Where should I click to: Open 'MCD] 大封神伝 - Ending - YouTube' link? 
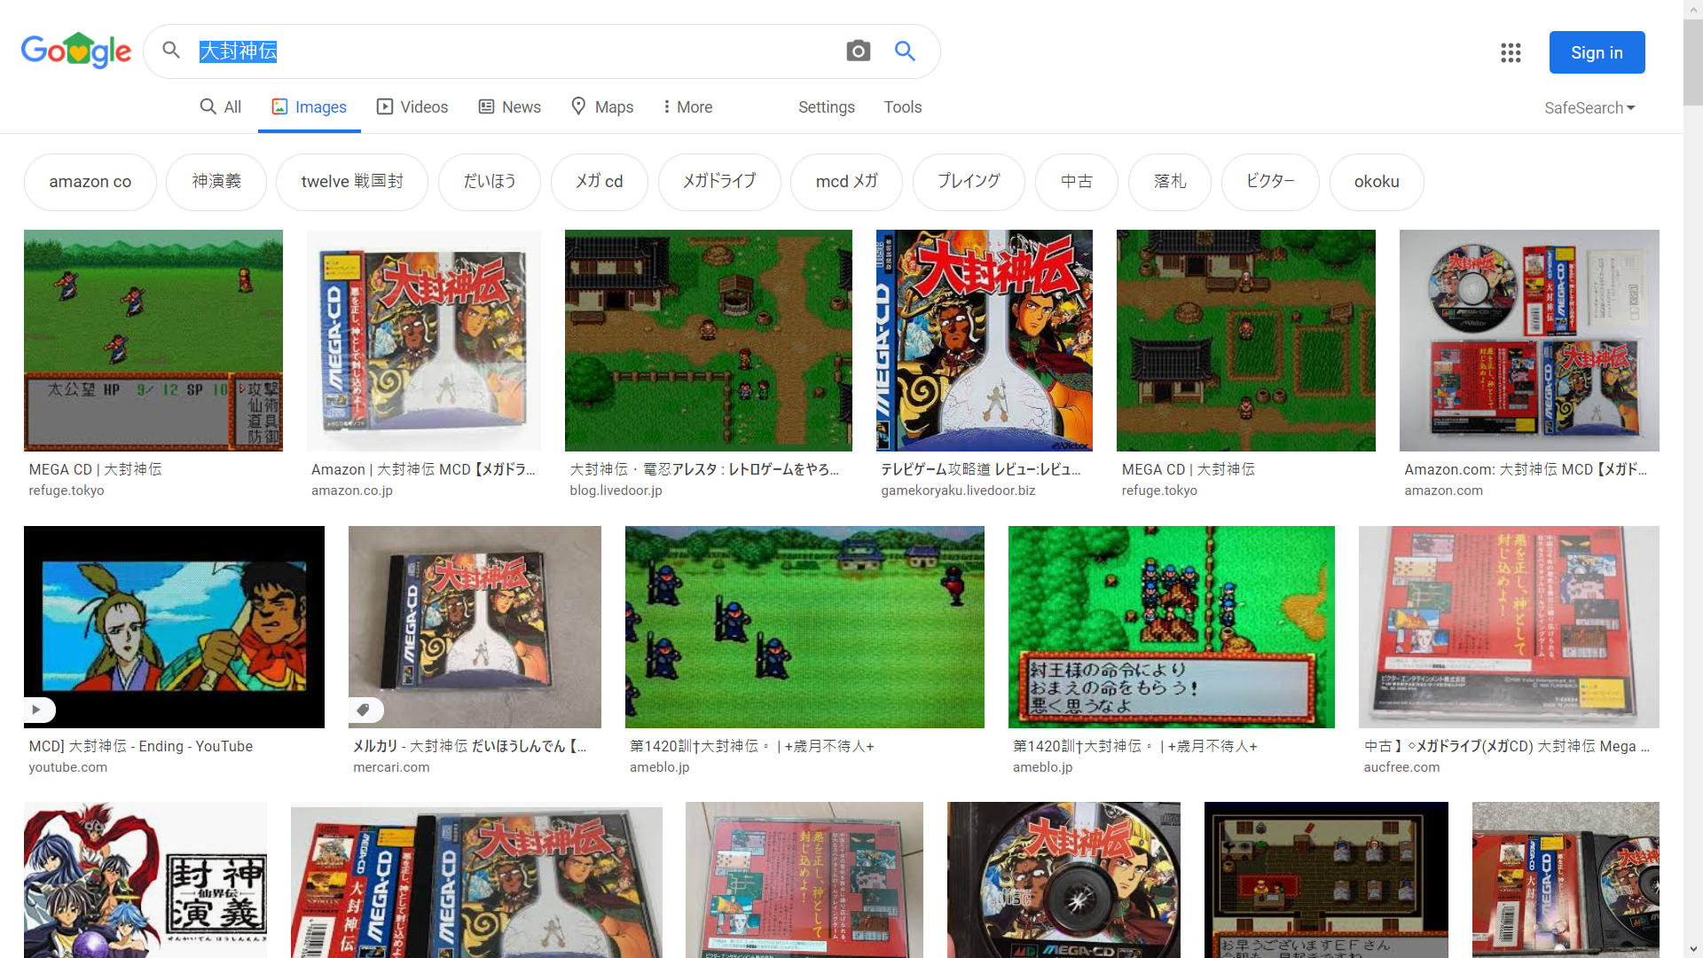pos(141,746)
